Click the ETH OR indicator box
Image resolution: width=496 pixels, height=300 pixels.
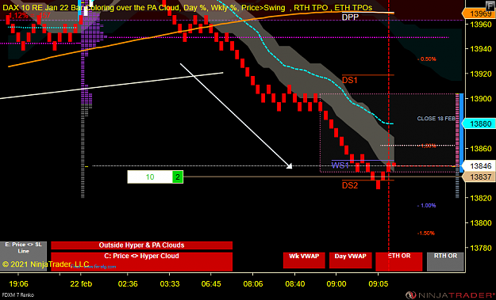[x=399, y=261]
